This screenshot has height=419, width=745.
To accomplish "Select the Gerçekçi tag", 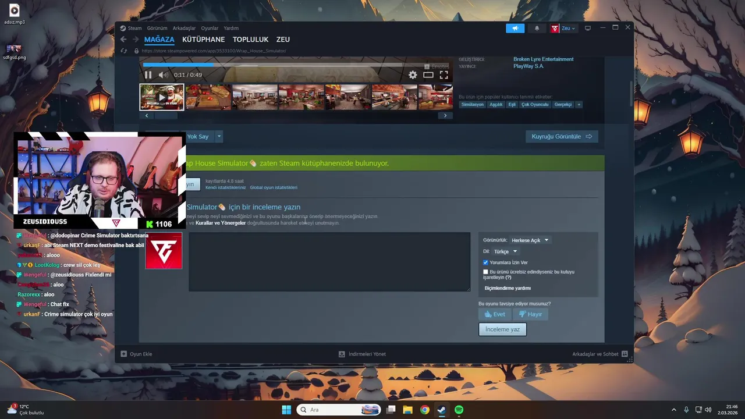I will [x=563, y=105].
